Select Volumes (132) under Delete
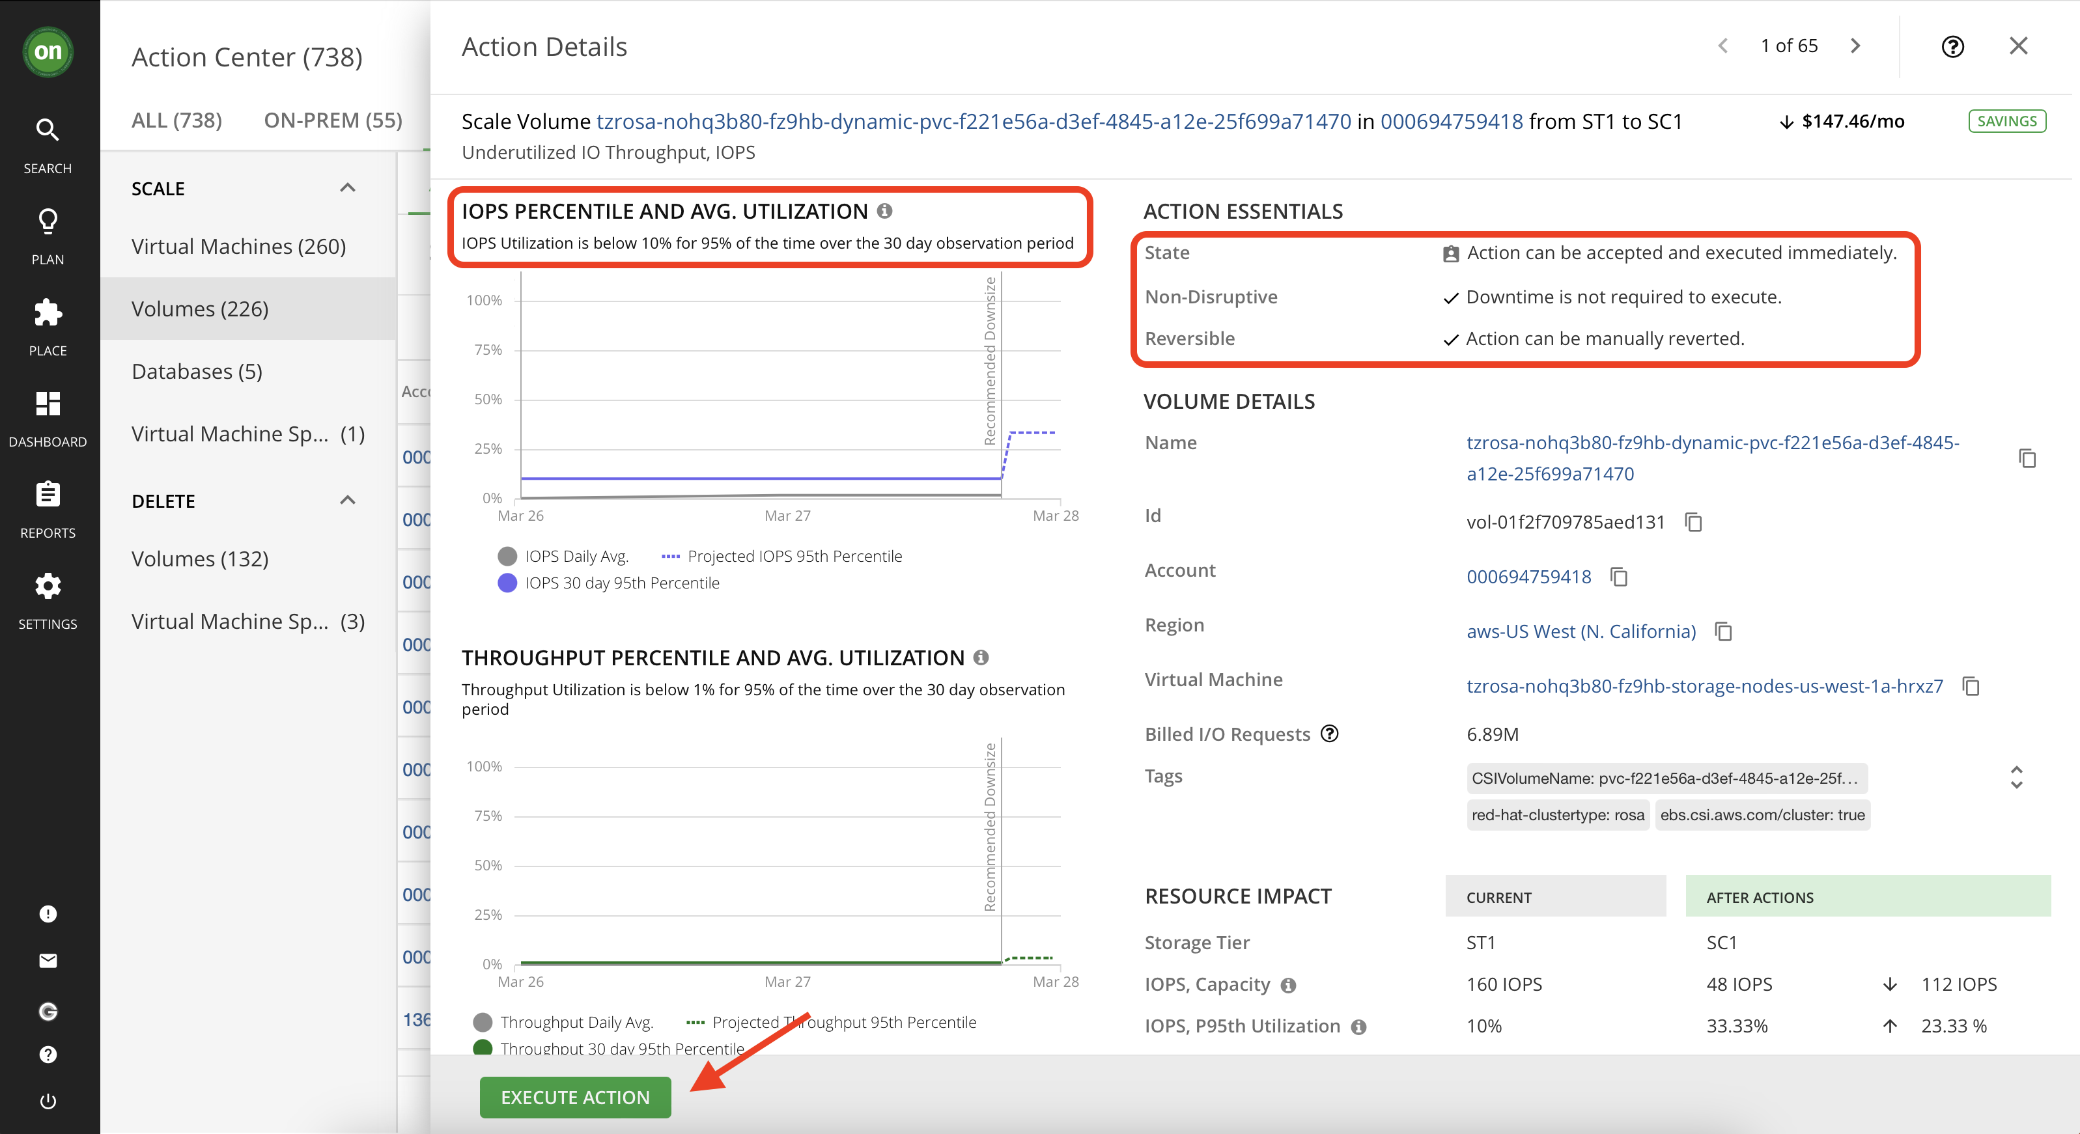 248,559
